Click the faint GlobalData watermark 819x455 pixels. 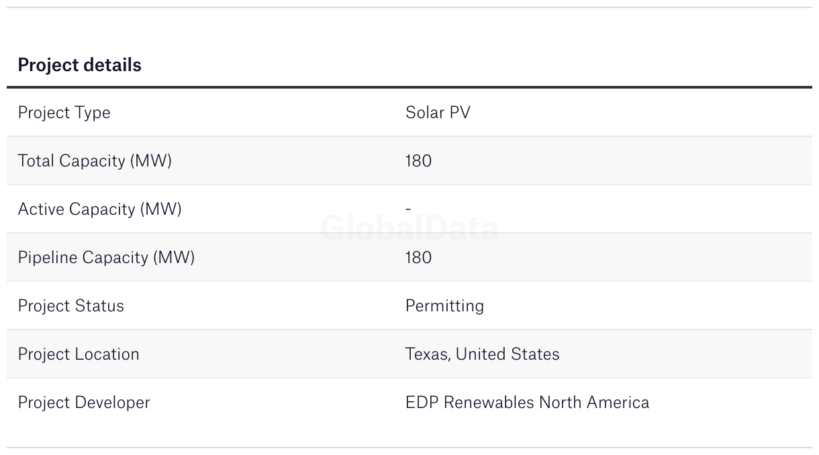(x=409, y=229)
